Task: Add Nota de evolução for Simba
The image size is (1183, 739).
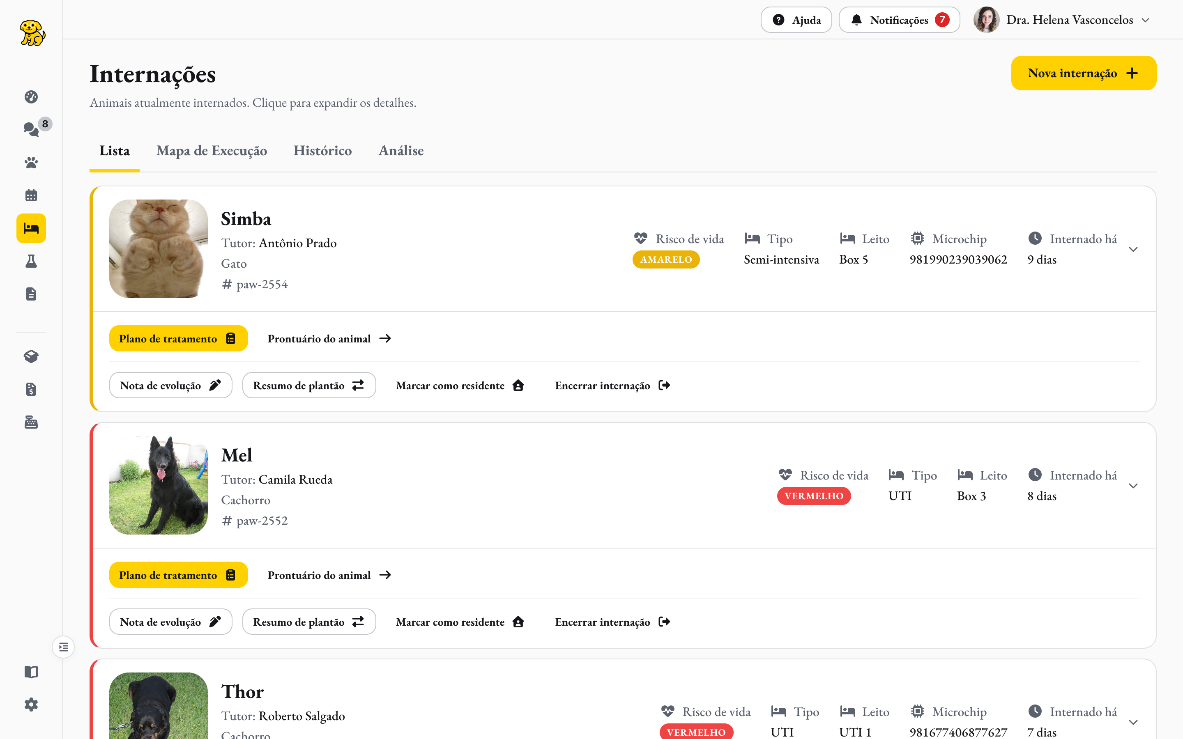Action: 170,386
